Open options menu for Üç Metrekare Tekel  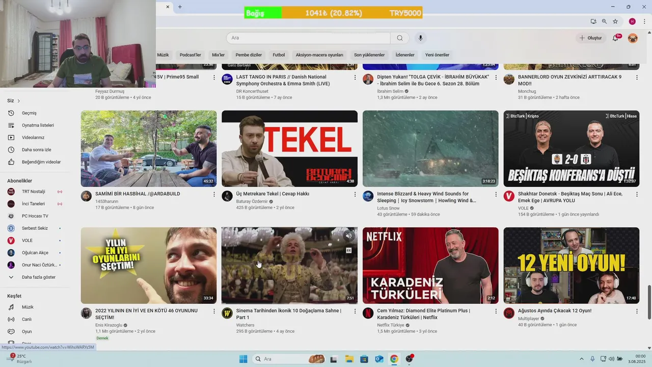(355, 194)
